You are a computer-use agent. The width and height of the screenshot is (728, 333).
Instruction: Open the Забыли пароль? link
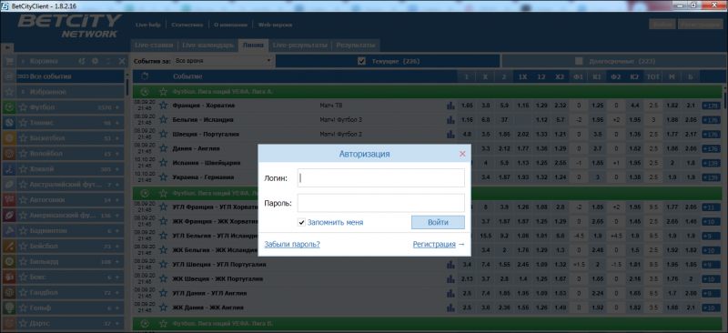292,245
